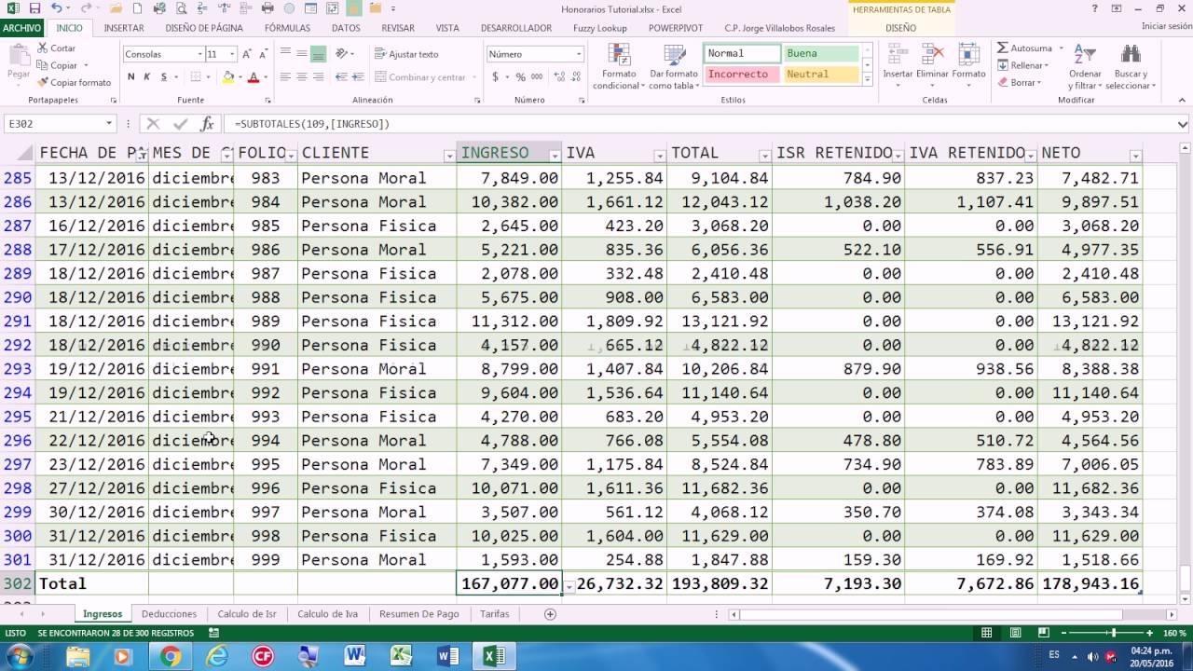
Task: Apply currency accounting format
Action: coord(496,77)
